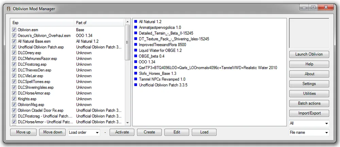Viewport: 340px width, 147px height.
Task: Click the Move up button
Action: click(x=23, y=132)
